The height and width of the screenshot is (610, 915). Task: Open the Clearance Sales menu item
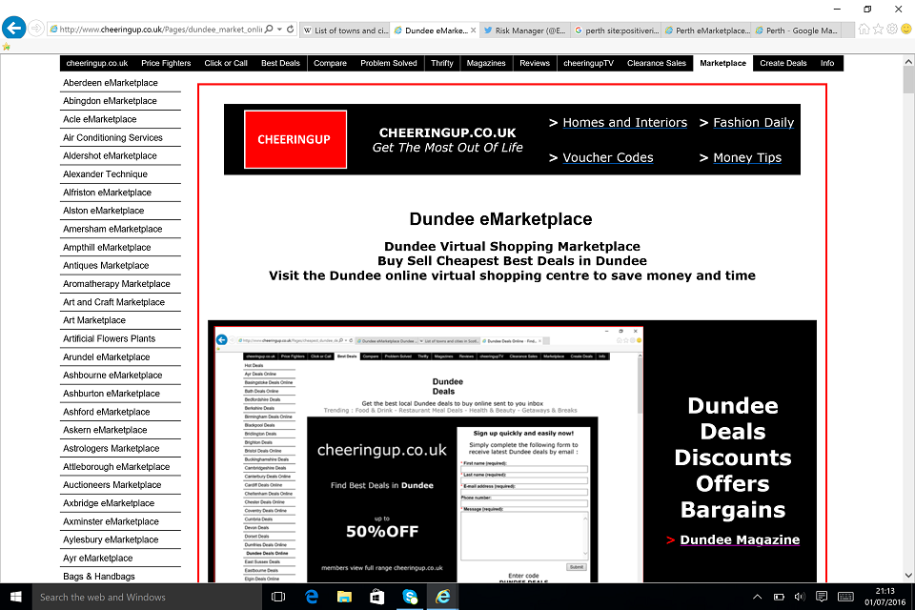point(657,63)
